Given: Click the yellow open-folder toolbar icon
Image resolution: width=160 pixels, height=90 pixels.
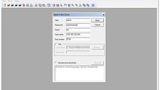Looking at the screenshot, I should pos(8,5).
